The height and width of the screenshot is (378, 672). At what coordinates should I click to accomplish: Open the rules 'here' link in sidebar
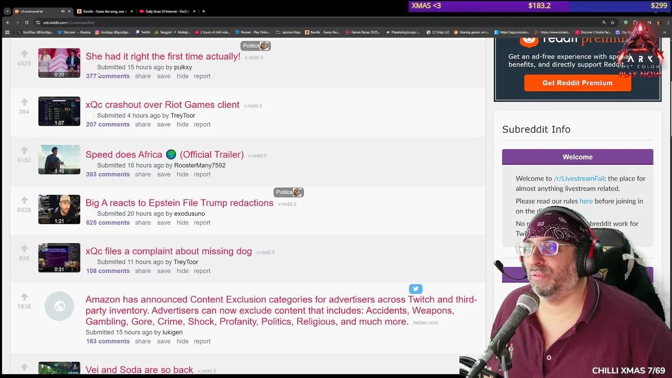[x=586, y=201]
